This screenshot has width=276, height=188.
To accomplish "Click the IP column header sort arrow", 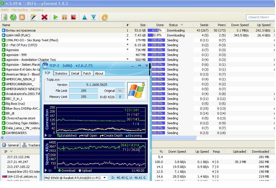I will click(11, 152).
